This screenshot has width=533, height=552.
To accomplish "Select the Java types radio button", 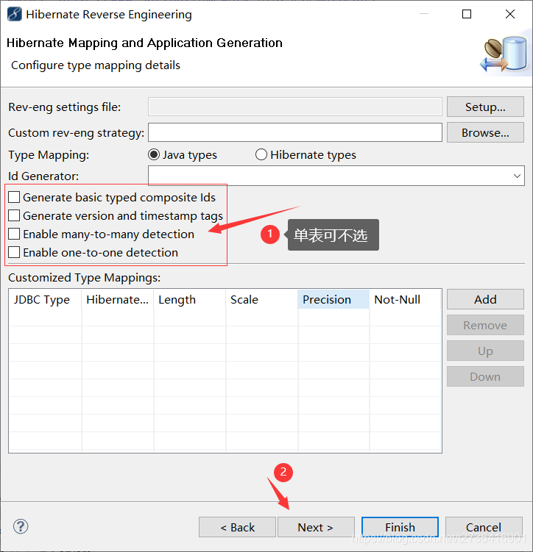I will pyautogui.click(x=154, y=154).
